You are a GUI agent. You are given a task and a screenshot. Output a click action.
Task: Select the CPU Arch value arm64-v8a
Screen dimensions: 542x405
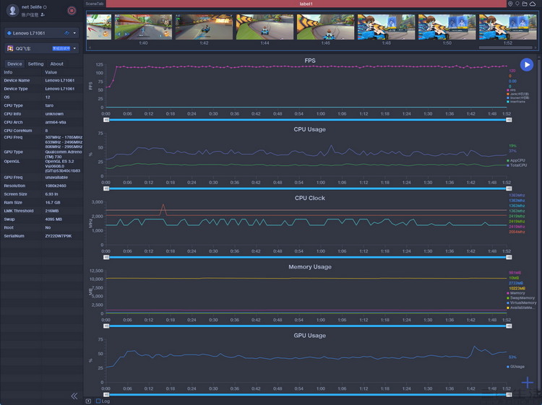coord(56,122)
